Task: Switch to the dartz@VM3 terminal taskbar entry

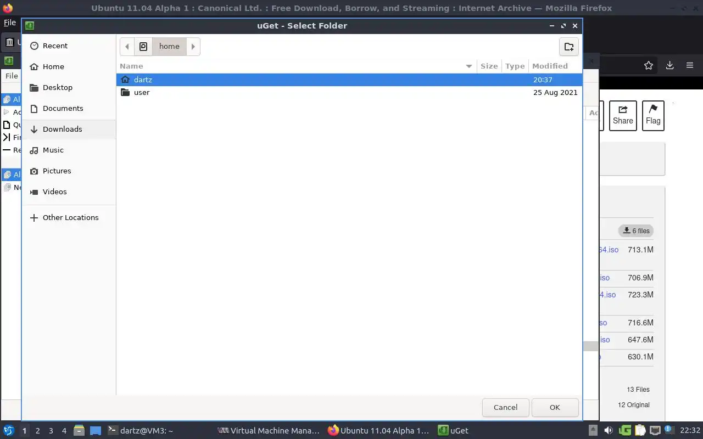Action: pos(140,431)
